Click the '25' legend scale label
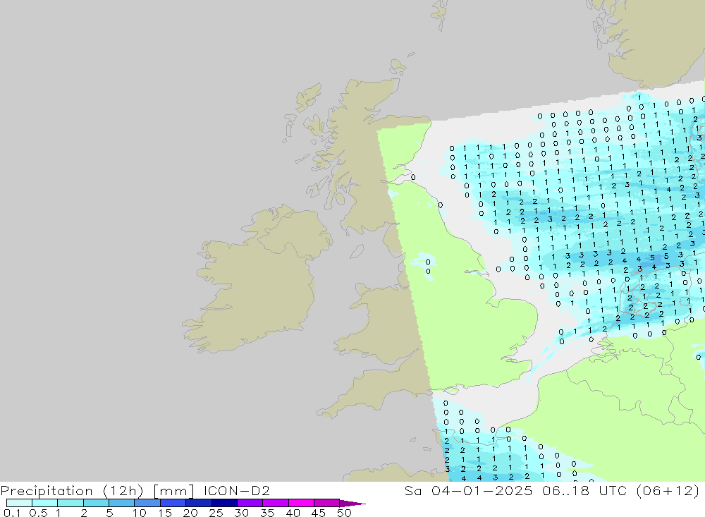Image resolution: width=705 pixels, height=517 pixels. click(216, 513)
